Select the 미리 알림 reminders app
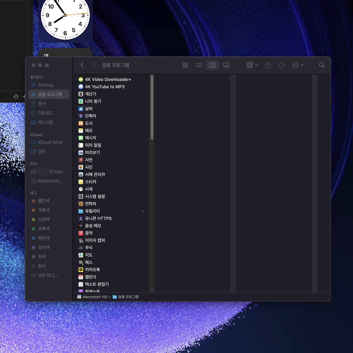The height and width of the screenshot is (353, 353). [111, 145]
